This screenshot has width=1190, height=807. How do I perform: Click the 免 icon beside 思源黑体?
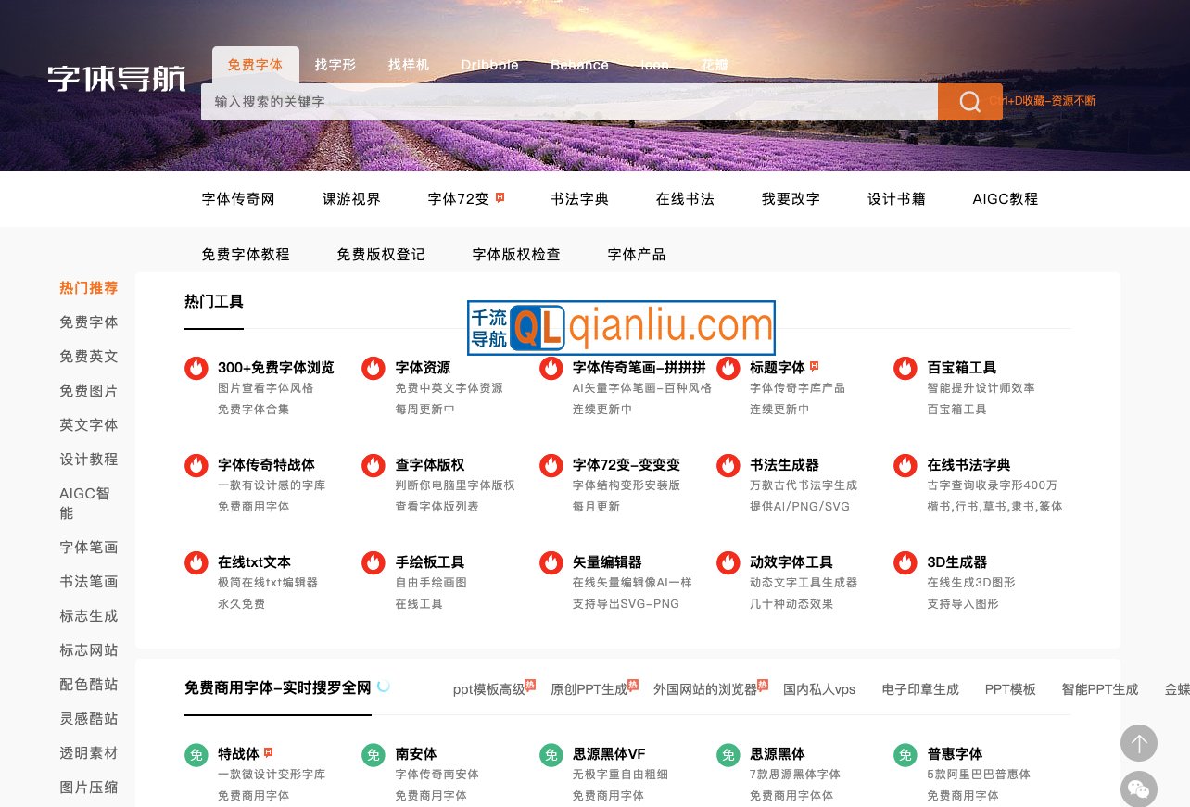[x=728, y=755]
